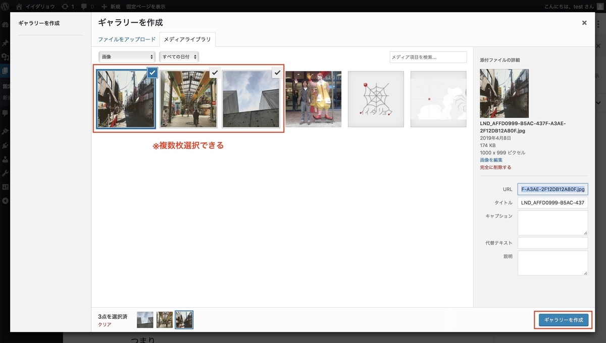
Task: Select the cloud and red dot map thumbnail
Action: coord(438,99)
